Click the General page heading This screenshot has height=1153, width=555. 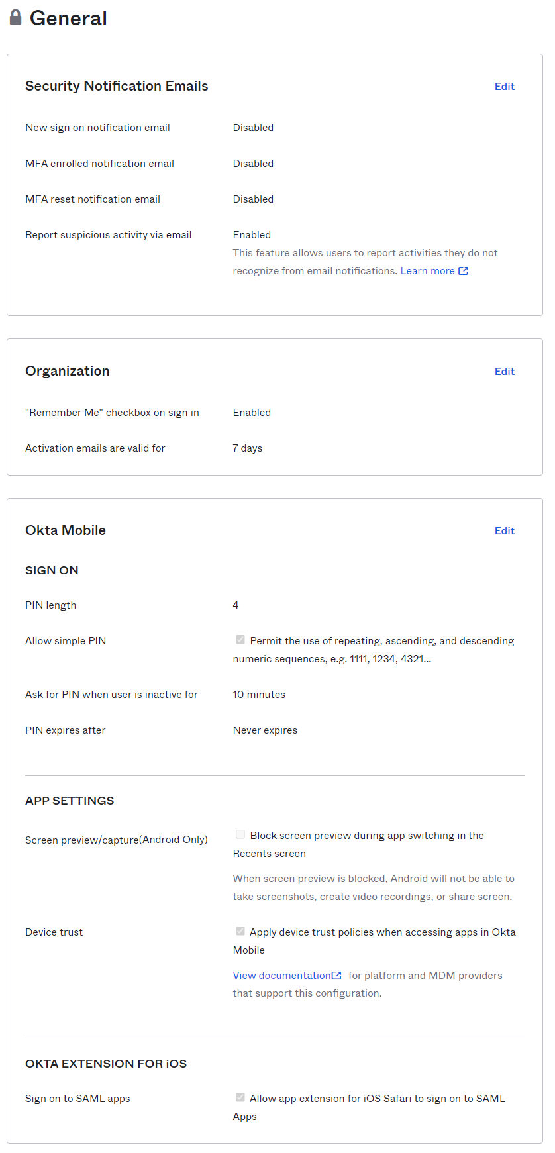[68, 18]
